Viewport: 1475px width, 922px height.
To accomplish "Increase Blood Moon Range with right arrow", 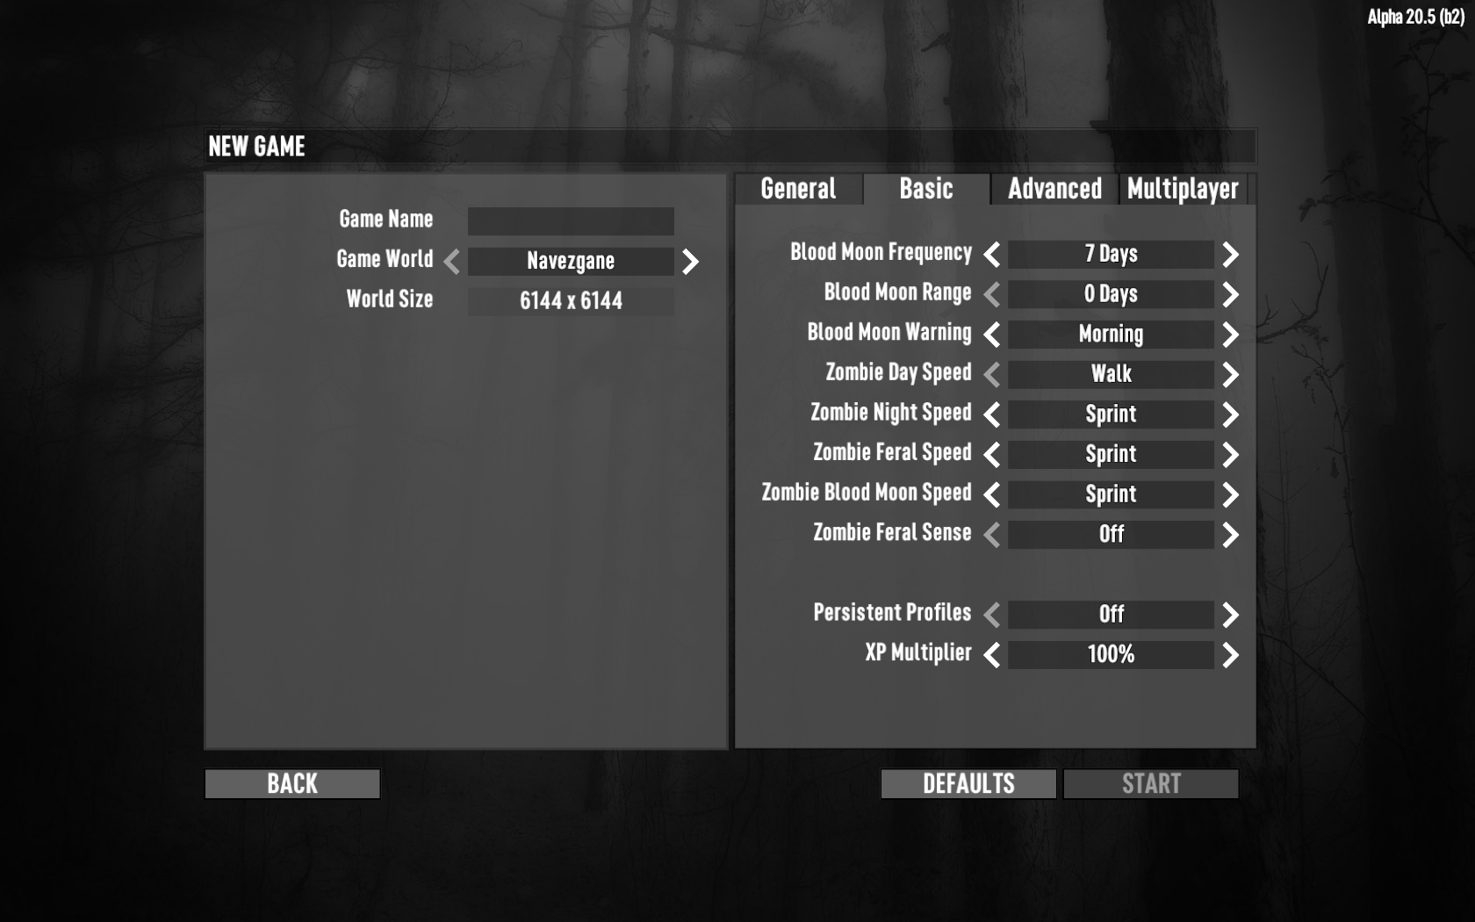I will pyautogui.click(x=1231, y=295).
